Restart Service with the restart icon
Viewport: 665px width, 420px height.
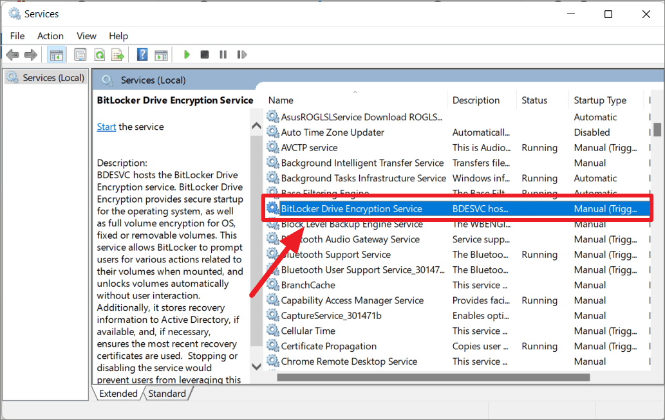242,55
